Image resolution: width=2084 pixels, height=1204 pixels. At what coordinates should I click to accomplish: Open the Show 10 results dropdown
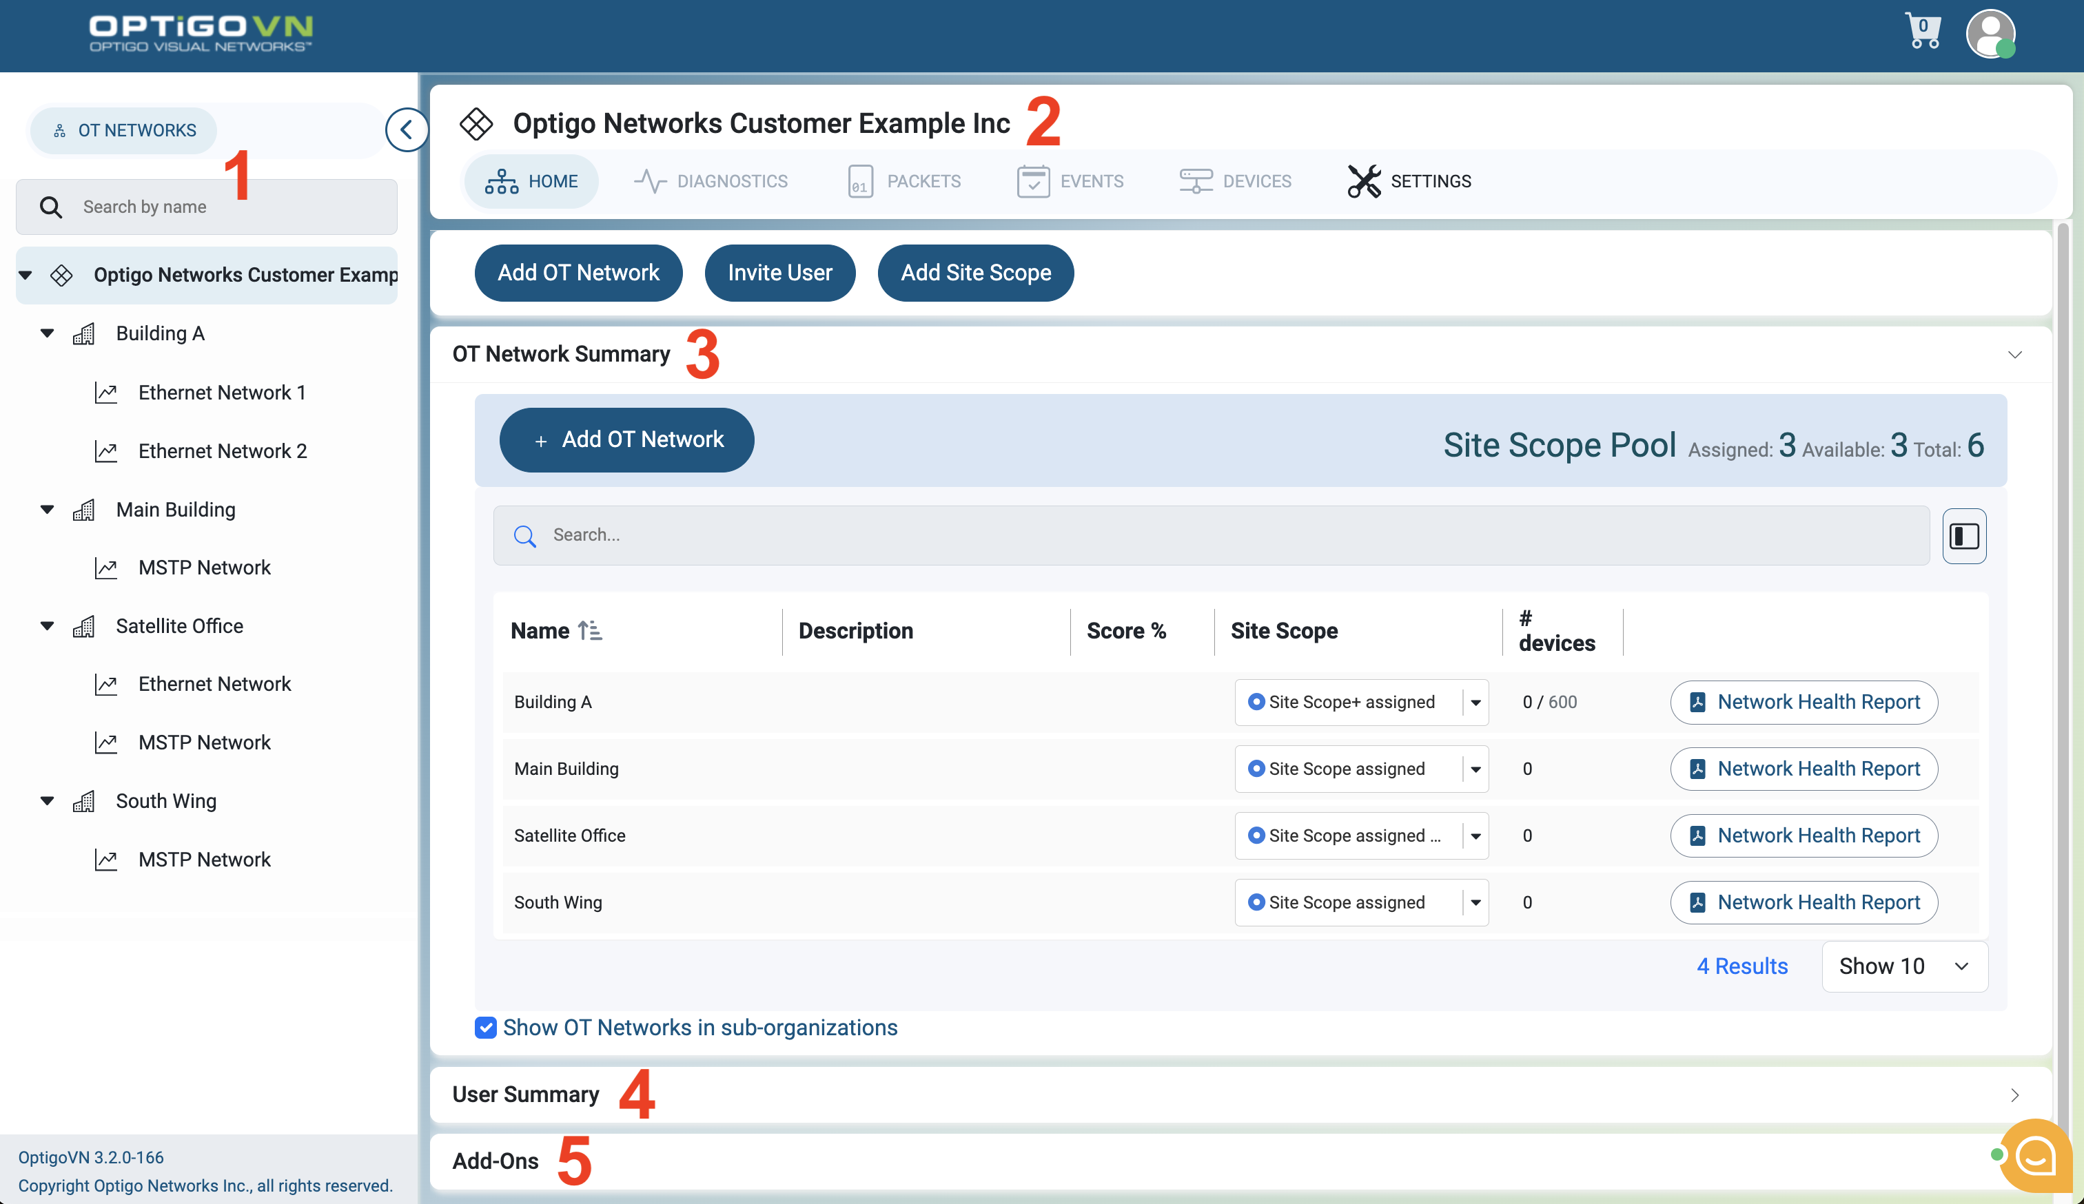(1903, 966)
